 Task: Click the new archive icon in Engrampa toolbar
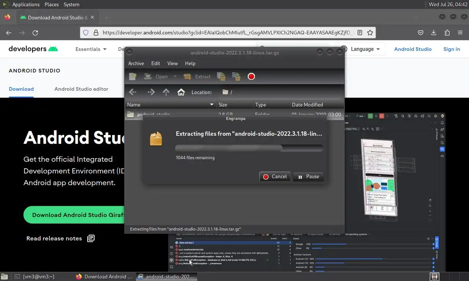tap(133, 76)
